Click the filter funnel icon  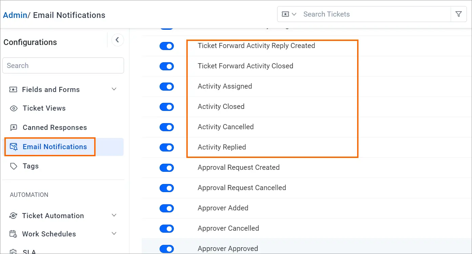pos(458,14)
